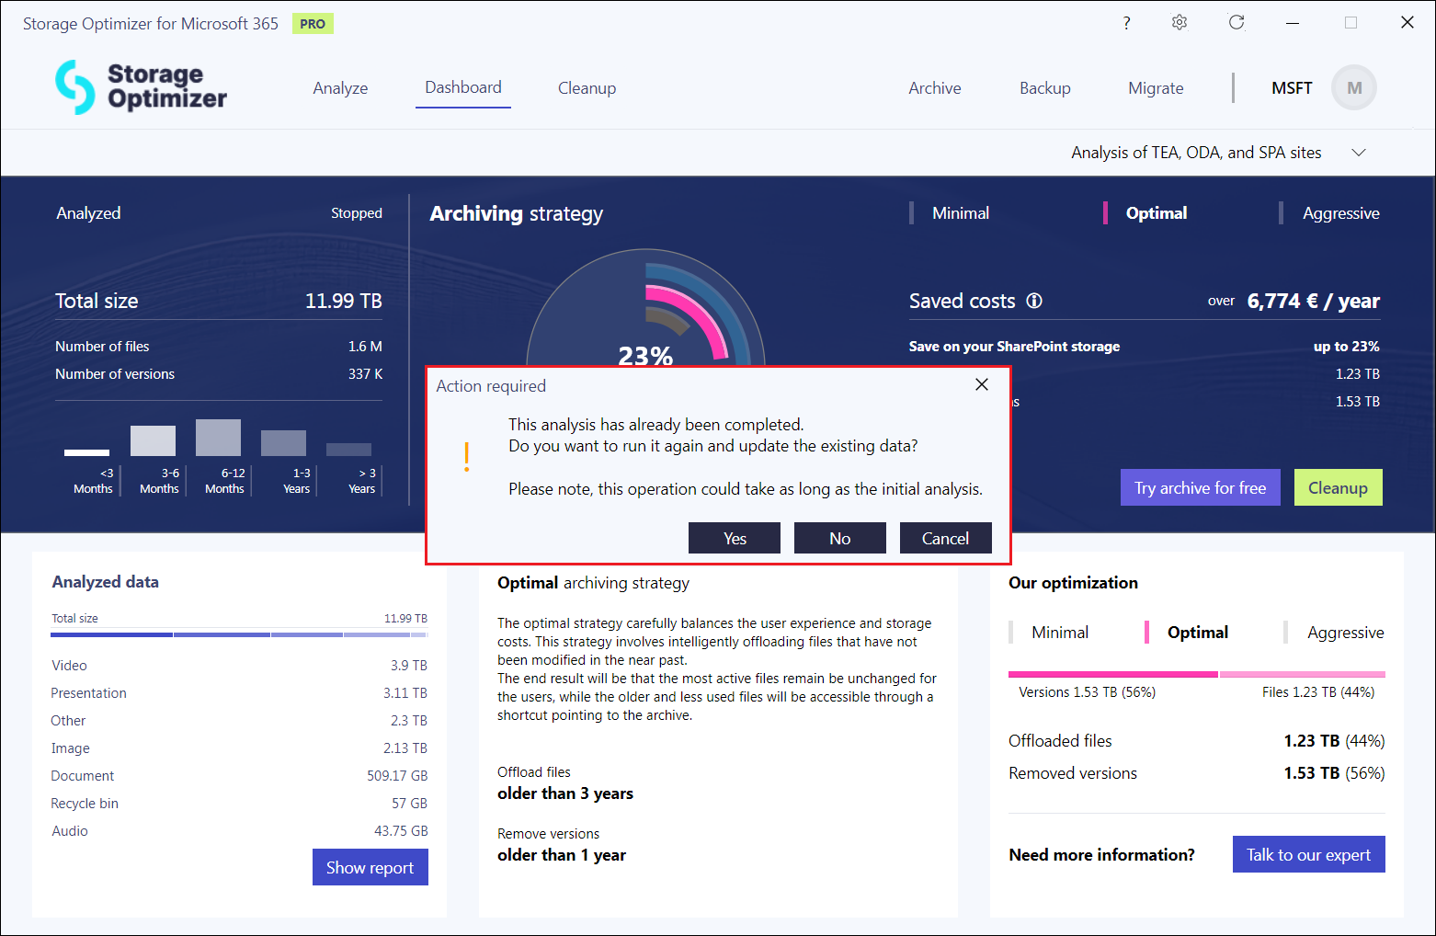Go to the Archive section
Screen dimensions: 1436x936
[934, 88]
